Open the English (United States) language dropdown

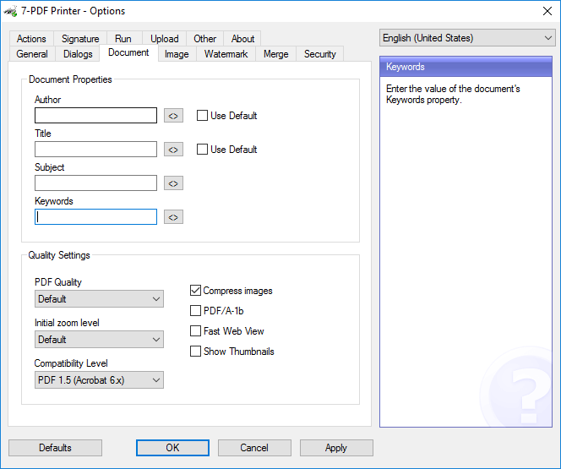(x=466, y=38)
